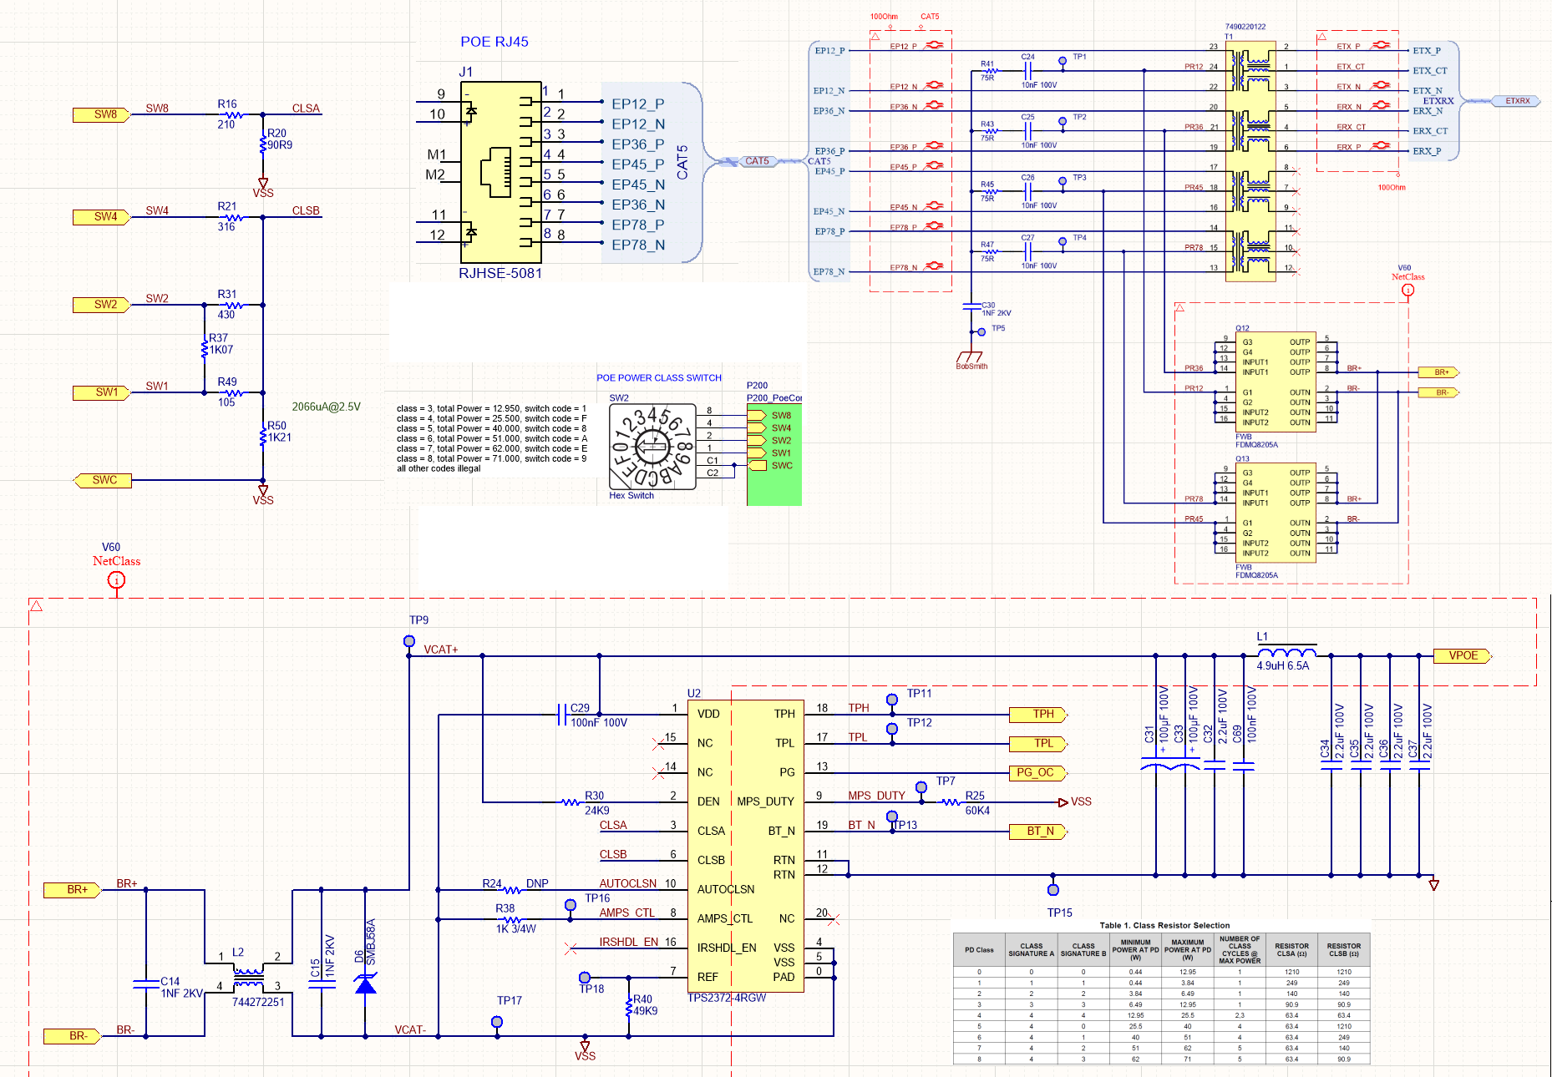Viewport: 1552px width, 1077px height.
Task: Click the TP9 test point circle
Action: (x=409, y=641)
